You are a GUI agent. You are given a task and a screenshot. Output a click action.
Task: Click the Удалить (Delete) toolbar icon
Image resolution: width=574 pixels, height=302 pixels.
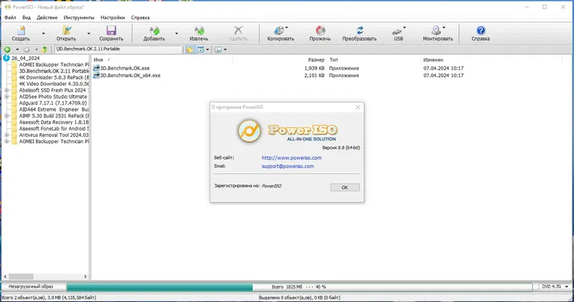(x=238, y=31)
